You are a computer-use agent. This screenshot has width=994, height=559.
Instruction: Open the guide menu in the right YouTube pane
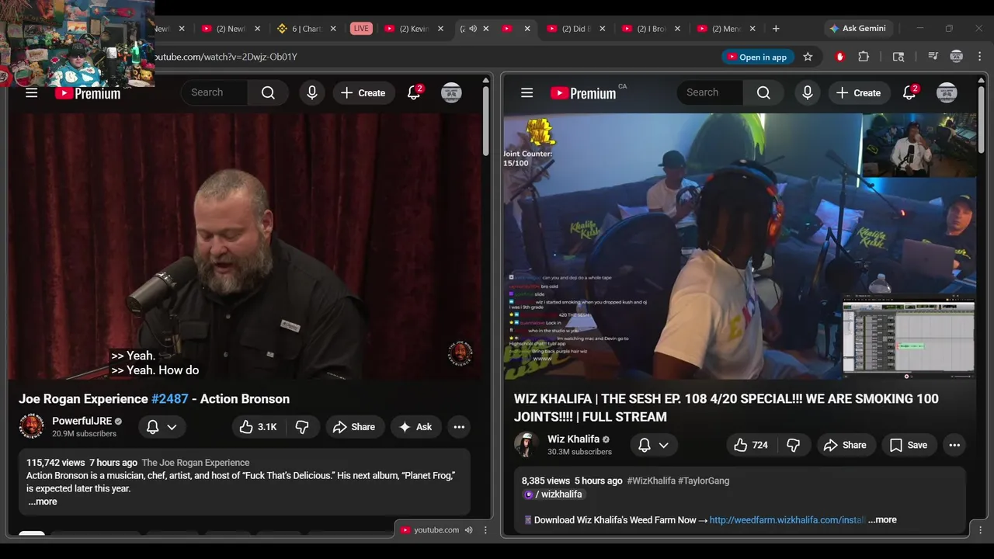point(527,93)
